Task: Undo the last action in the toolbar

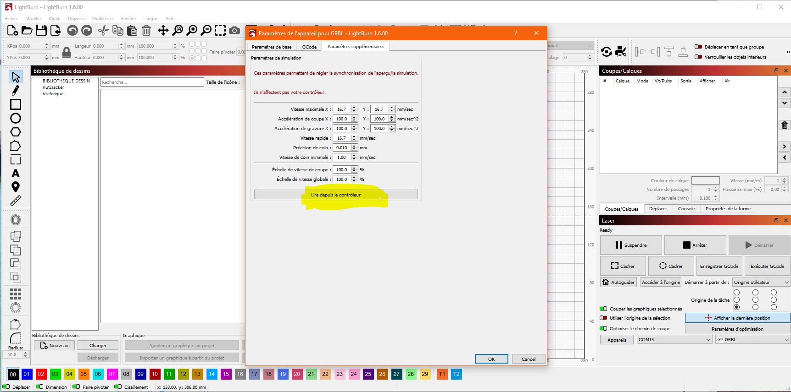Action: click(72, 31)
